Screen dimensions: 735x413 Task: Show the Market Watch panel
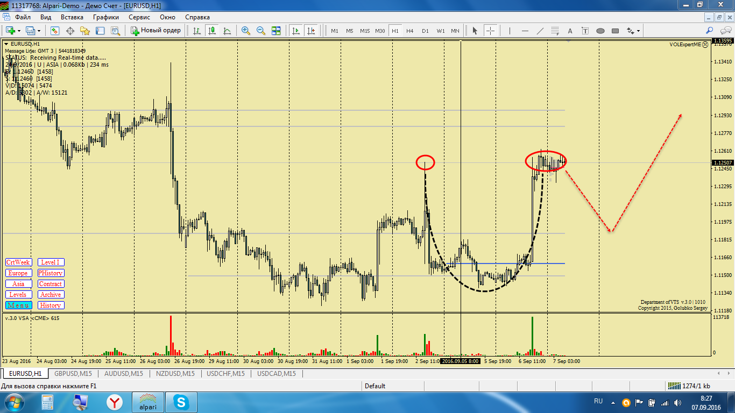coord(54,31)
